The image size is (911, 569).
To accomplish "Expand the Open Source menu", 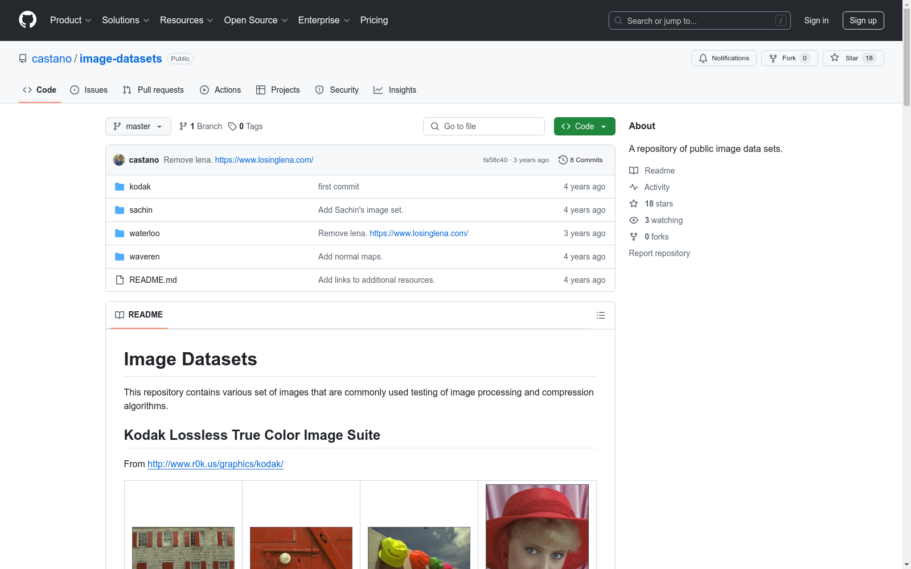I will (256, 20).
